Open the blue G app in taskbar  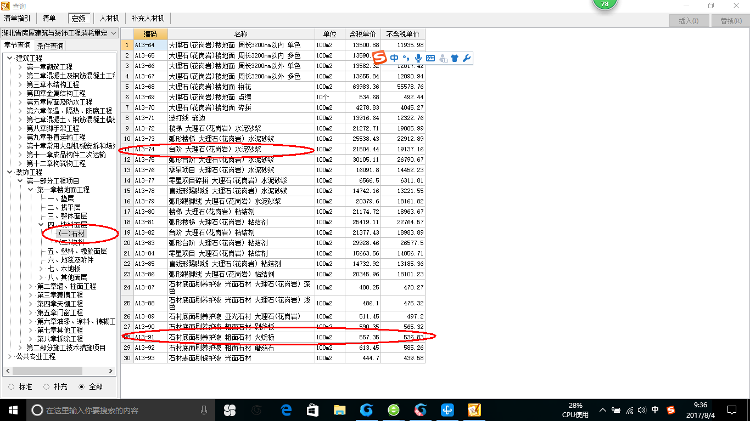[367, 410]
